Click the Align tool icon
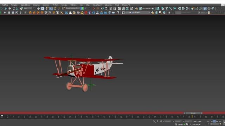This screenshot has height=126, width=225. tap(106, 8)
